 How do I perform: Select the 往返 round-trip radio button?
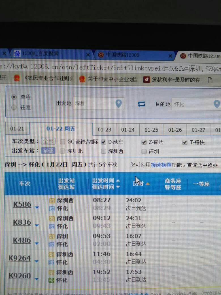[x=14, y=107]
